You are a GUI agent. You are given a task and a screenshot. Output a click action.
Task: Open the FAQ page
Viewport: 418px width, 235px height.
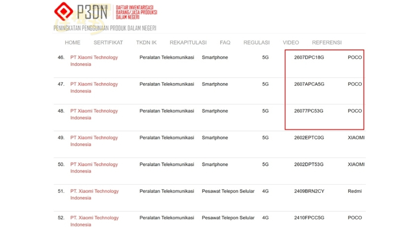pos(225,42)
